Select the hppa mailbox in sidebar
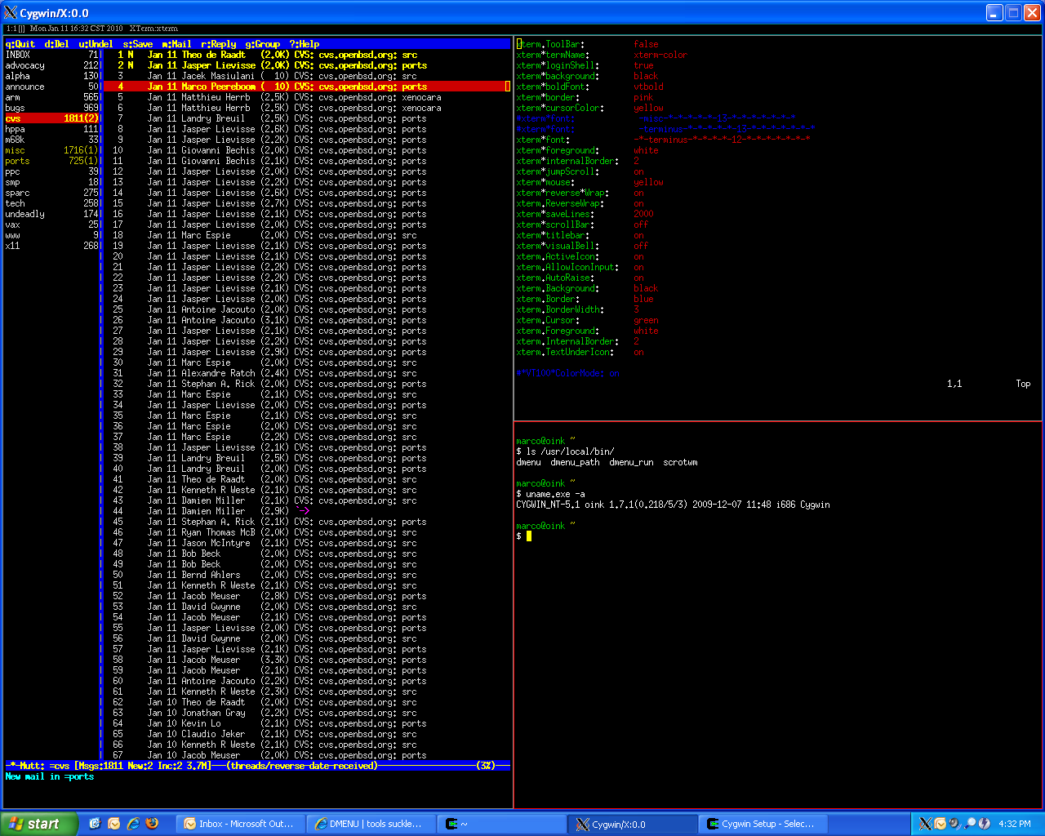 coord(52,129)
